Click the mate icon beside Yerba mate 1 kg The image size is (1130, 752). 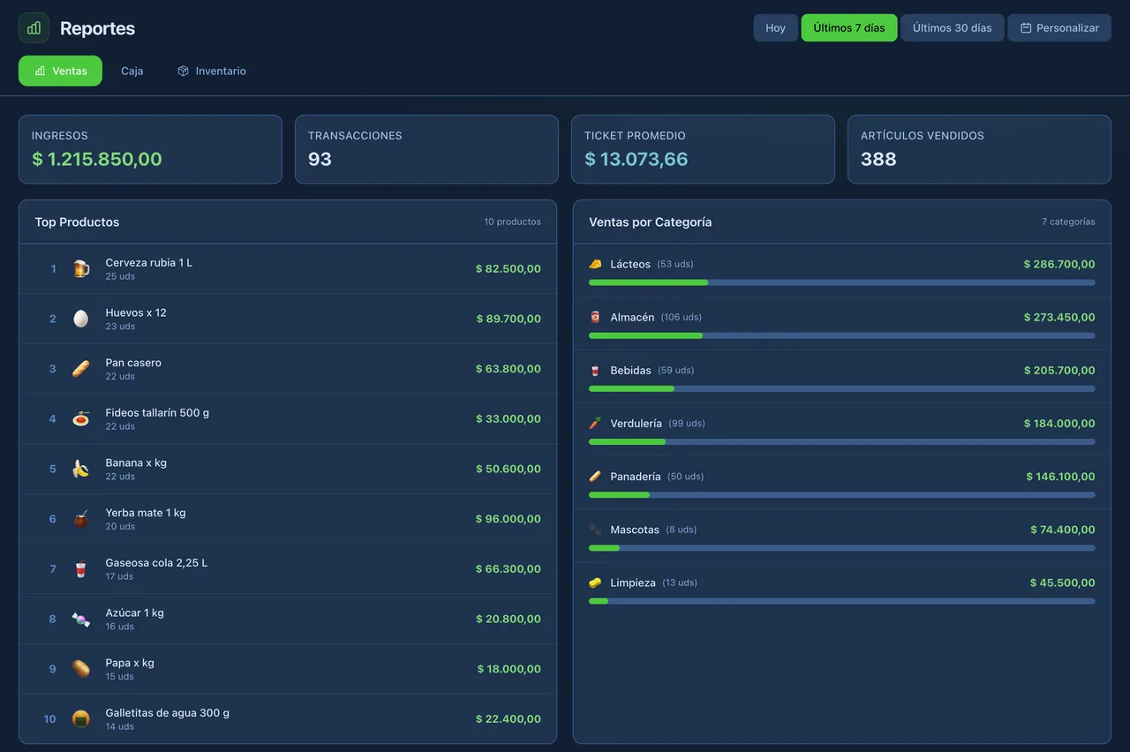click(x=81, y=519)
